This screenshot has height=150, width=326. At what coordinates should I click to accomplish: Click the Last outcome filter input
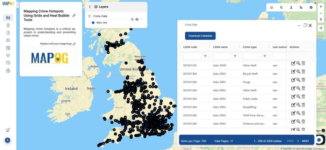click(280, 56)
